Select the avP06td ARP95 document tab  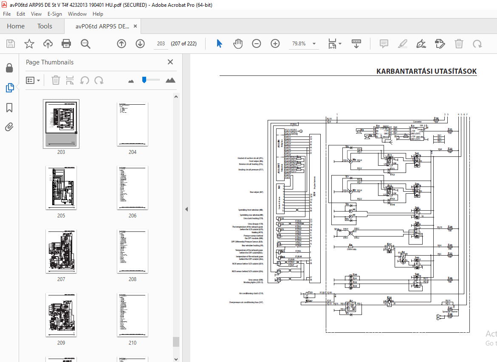pos(102,26)
